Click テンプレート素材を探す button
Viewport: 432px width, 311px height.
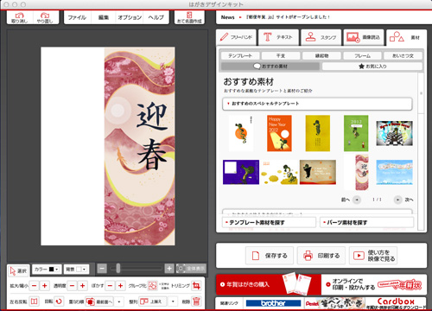point(270,222)
